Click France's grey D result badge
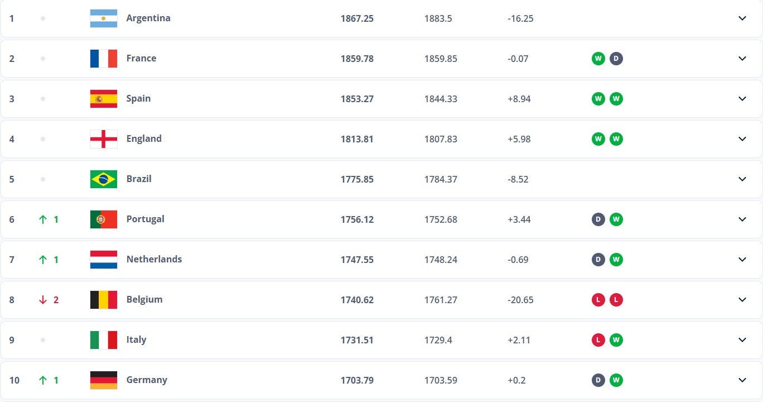This screenshot has width=763, height=402. [x=616, y=59]
